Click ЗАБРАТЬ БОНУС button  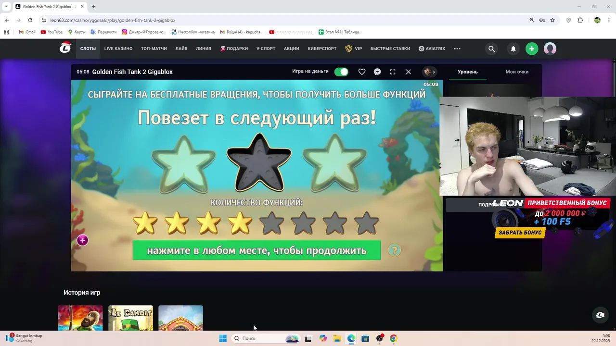pos(520,233)
